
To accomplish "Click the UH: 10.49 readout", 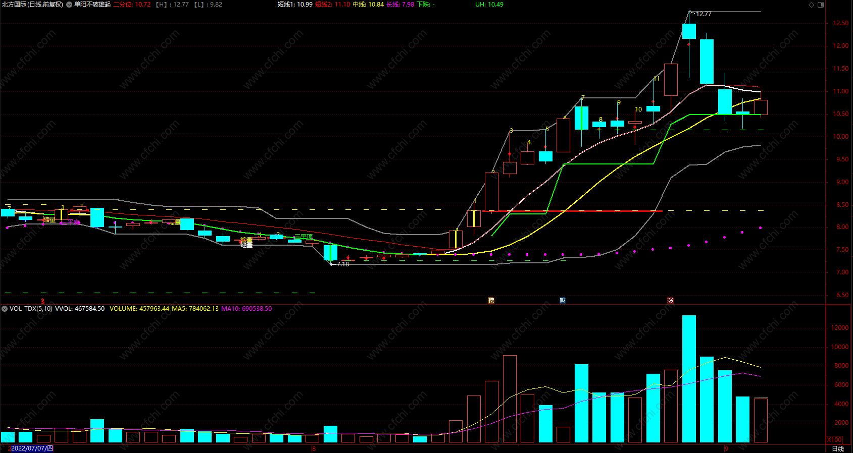I will click(489, 5).
